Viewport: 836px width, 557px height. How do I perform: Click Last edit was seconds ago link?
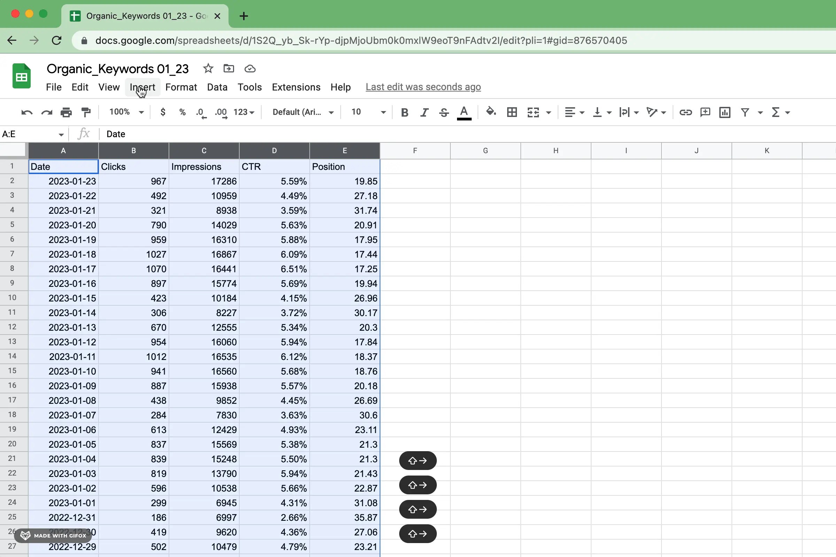[423, 87]
